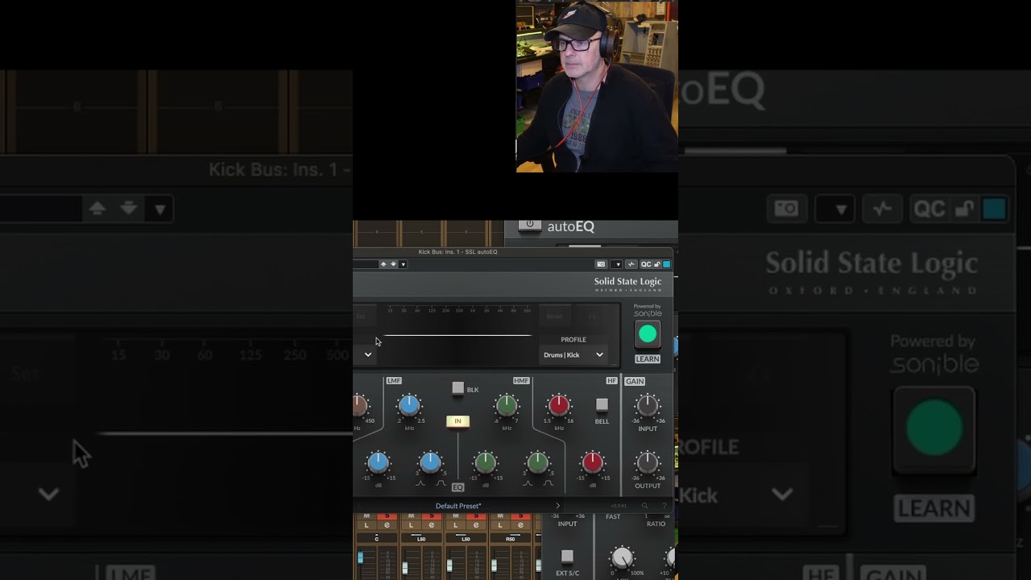The width and height of the screenshot is (1031, 580).
Task: Click the MIX knob on compressor plugin behind
Action: click(x=622, y=558)
